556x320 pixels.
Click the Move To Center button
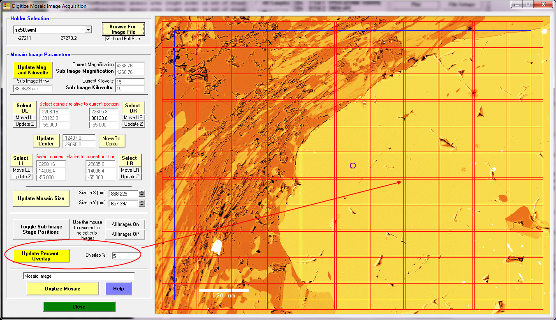(x=112, y=141)
